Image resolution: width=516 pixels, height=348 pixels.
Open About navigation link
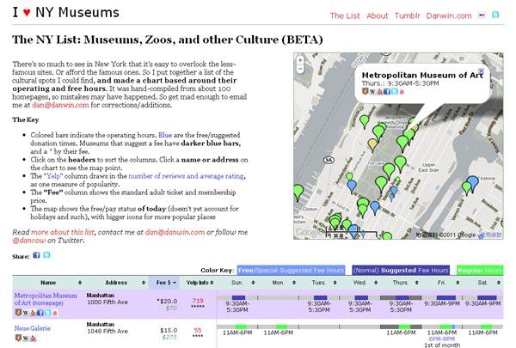tap(378, 15)
